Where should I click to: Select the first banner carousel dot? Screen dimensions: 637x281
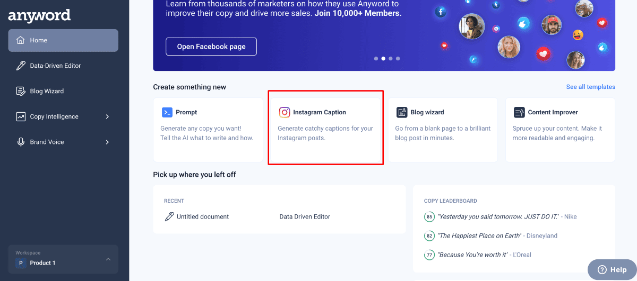[x=376, y=59]
